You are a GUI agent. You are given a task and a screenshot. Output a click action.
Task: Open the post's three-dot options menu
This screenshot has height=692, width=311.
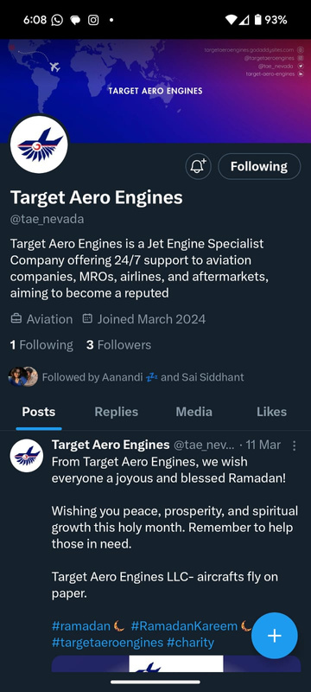[295, 445]
